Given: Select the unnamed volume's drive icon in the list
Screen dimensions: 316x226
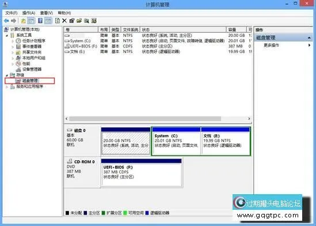Looking at the screenshot, I should pyautogui.click(x=67, y=35).
